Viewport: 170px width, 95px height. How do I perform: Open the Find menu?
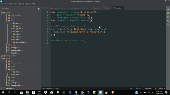point(10,4)
